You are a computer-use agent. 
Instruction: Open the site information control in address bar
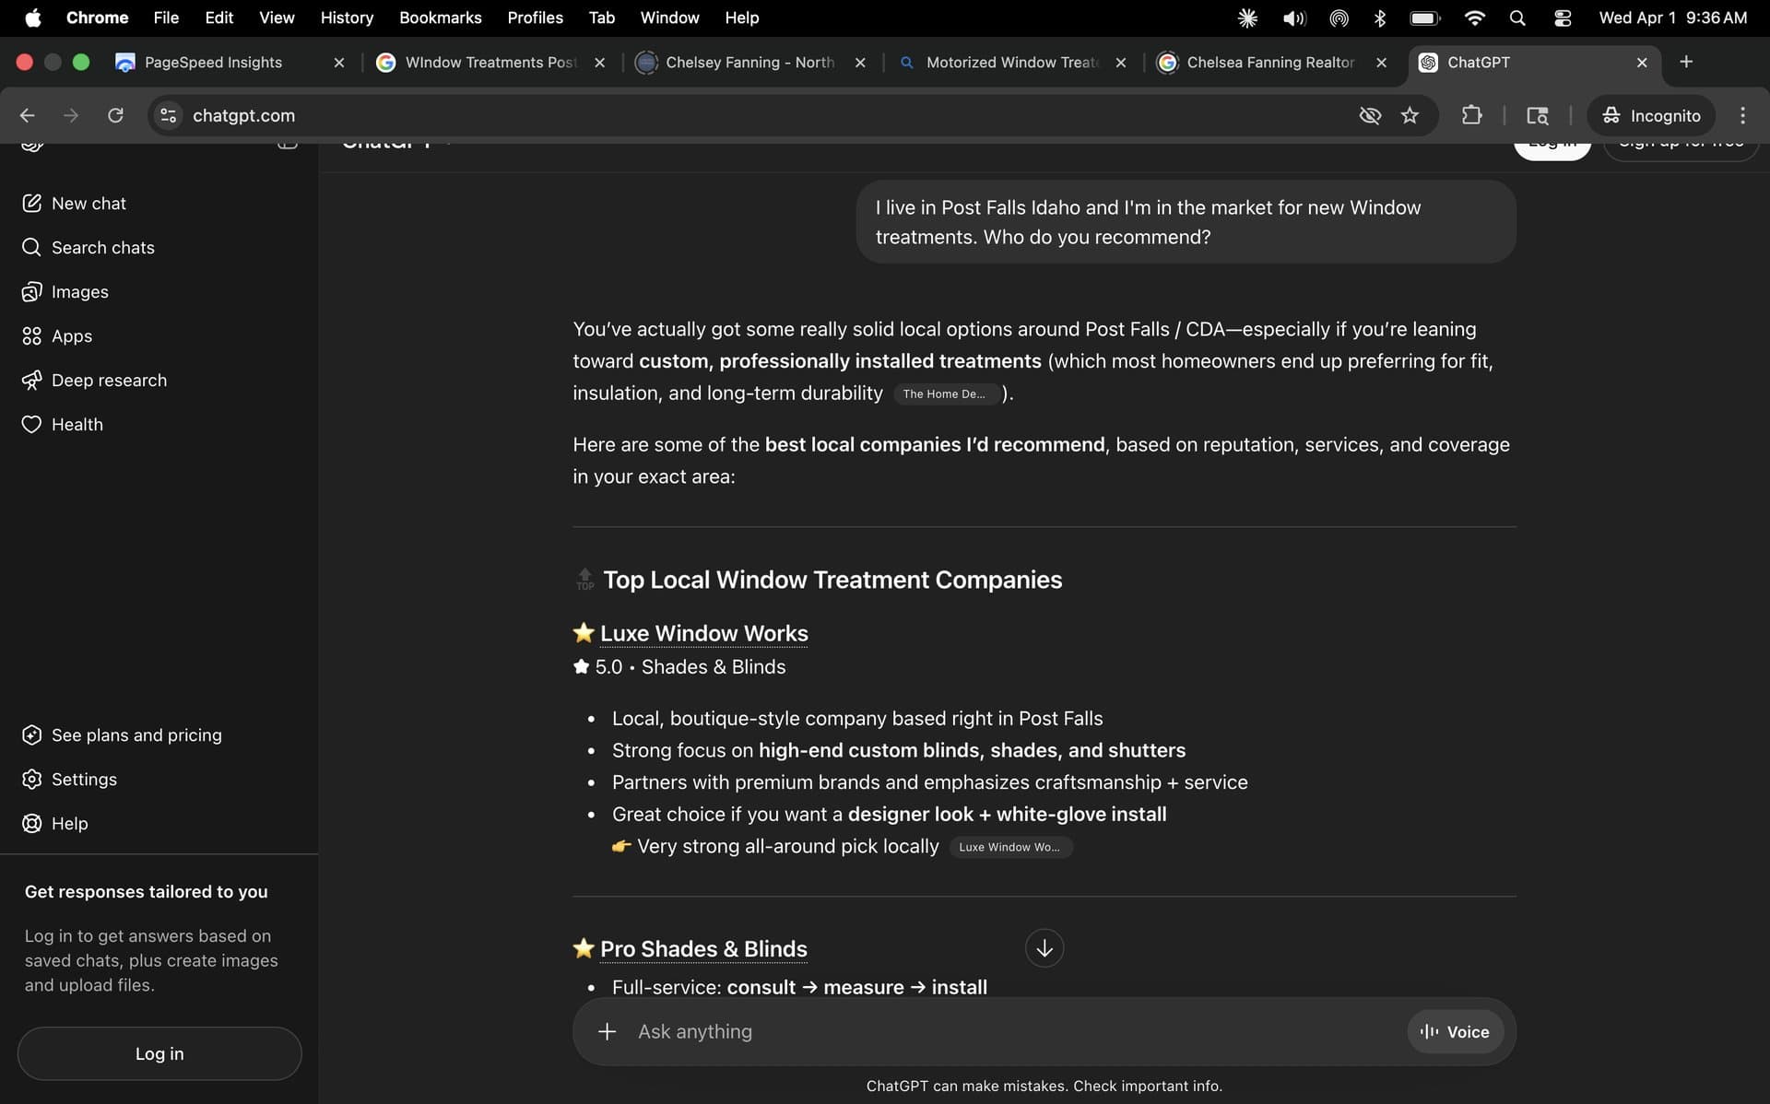168,115
